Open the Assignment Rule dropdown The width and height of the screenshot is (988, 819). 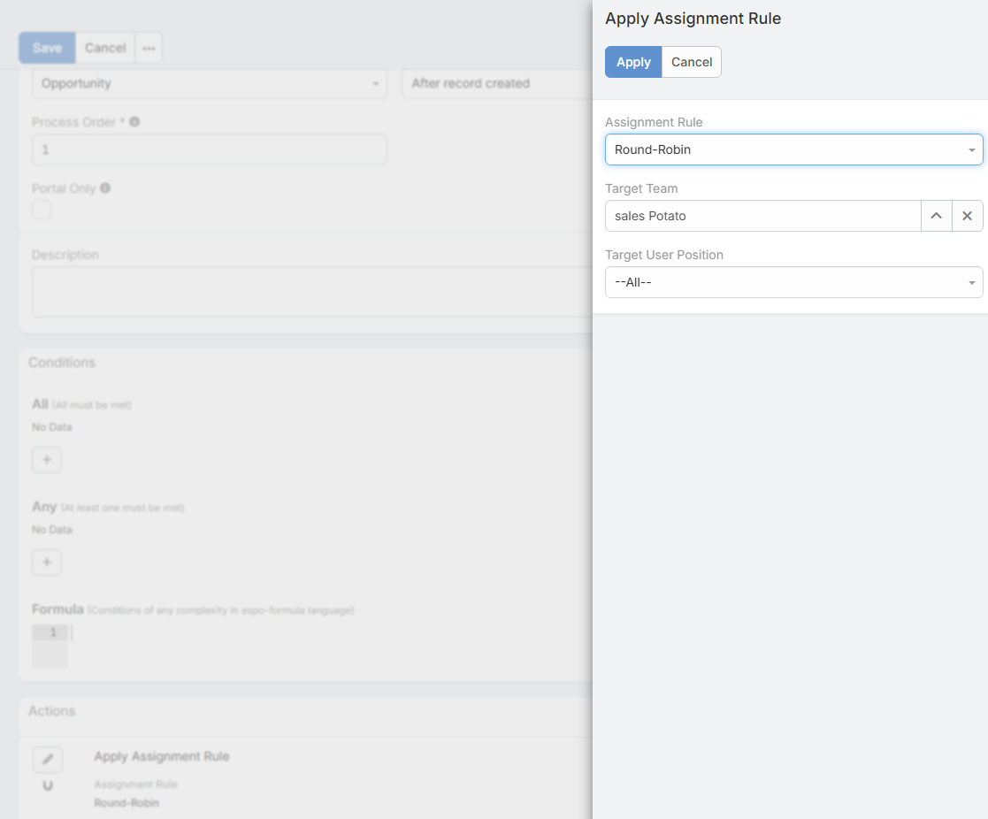tap(793, 149)
